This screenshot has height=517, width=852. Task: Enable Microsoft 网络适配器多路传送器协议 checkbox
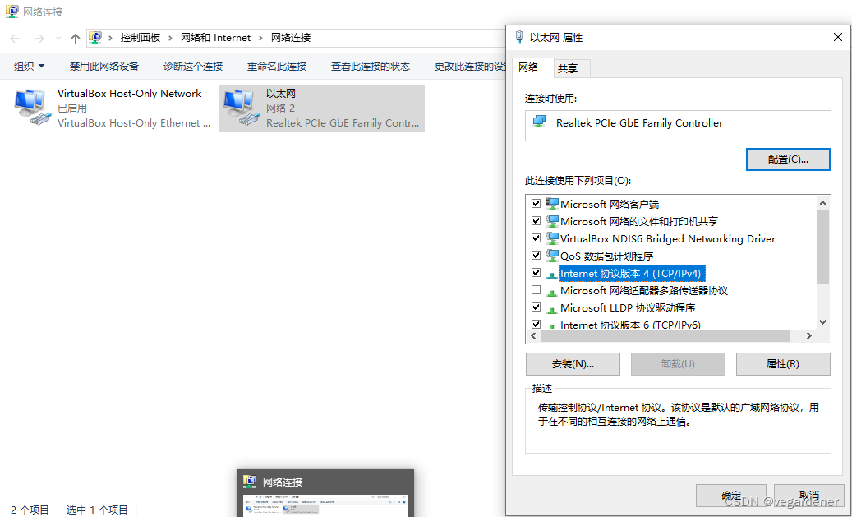point(536,290)
